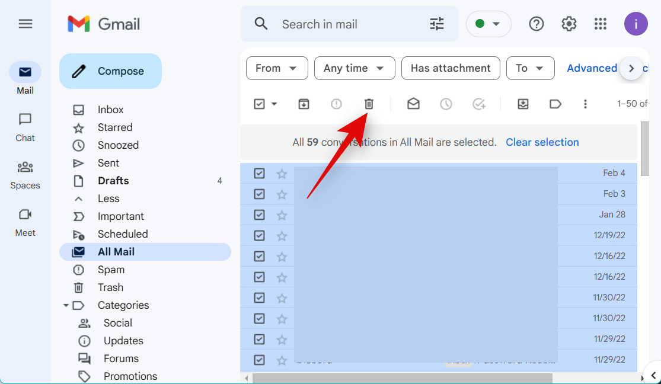This screenshot has height=384, width=661.
Task: Open the Labels tag icon
Action: coord(555,104)
